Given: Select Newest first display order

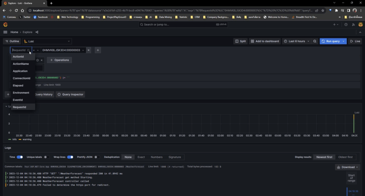Looking at the screenshot, I should (x=324, y=157).
